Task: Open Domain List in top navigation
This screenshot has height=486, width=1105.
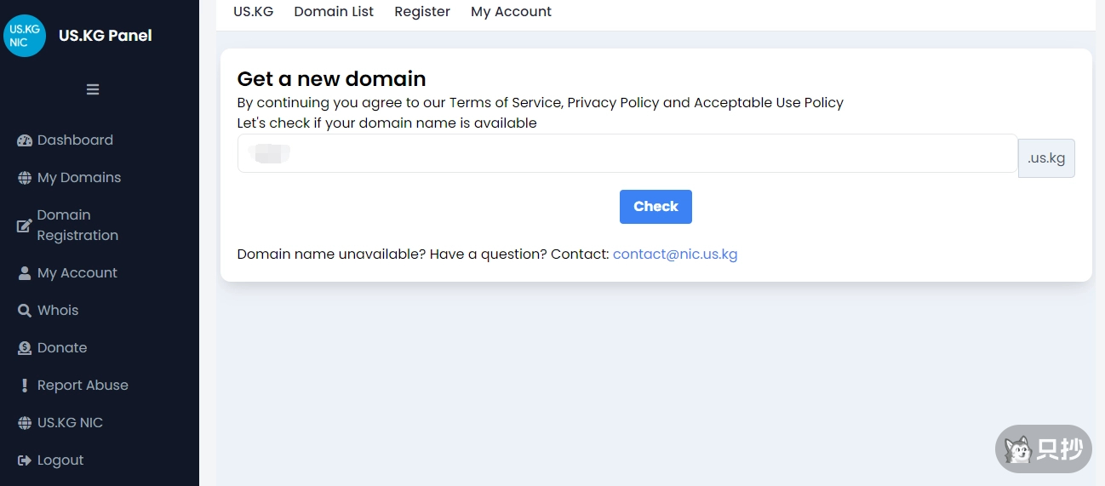Action: tap(334, 12)
